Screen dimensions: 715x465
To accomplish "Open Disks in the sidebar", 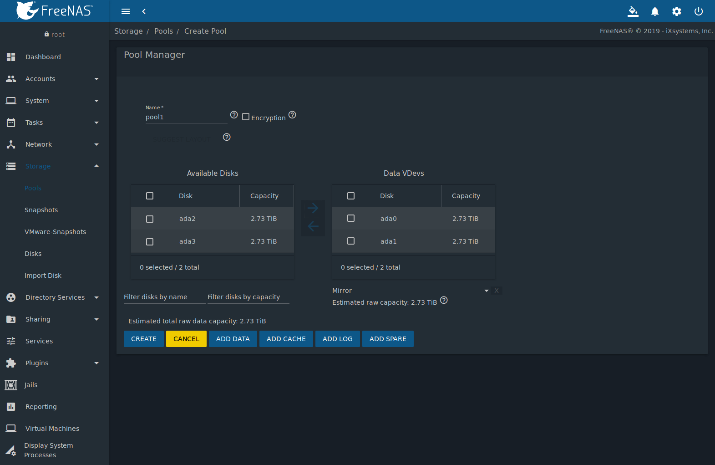I will [x=33, y=254].
